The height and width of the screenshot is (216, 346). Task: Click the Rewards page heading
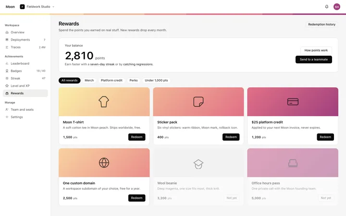(x=69, y=24)
